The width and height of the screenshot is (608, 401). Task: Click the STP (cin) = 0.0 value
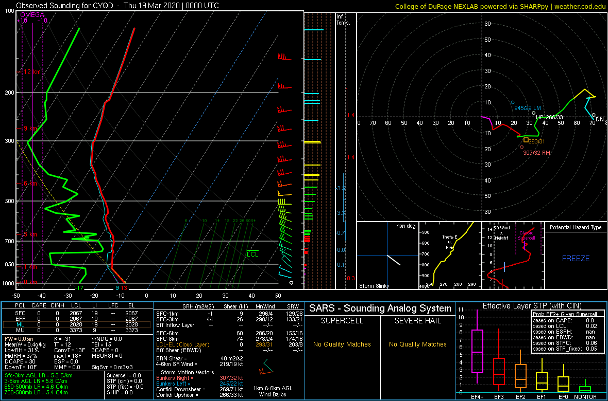tap(125, 381)
